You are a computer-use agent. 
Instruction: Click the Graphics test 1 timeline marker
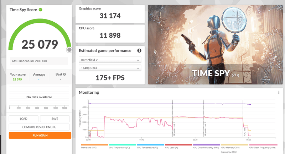pos(174,129)
